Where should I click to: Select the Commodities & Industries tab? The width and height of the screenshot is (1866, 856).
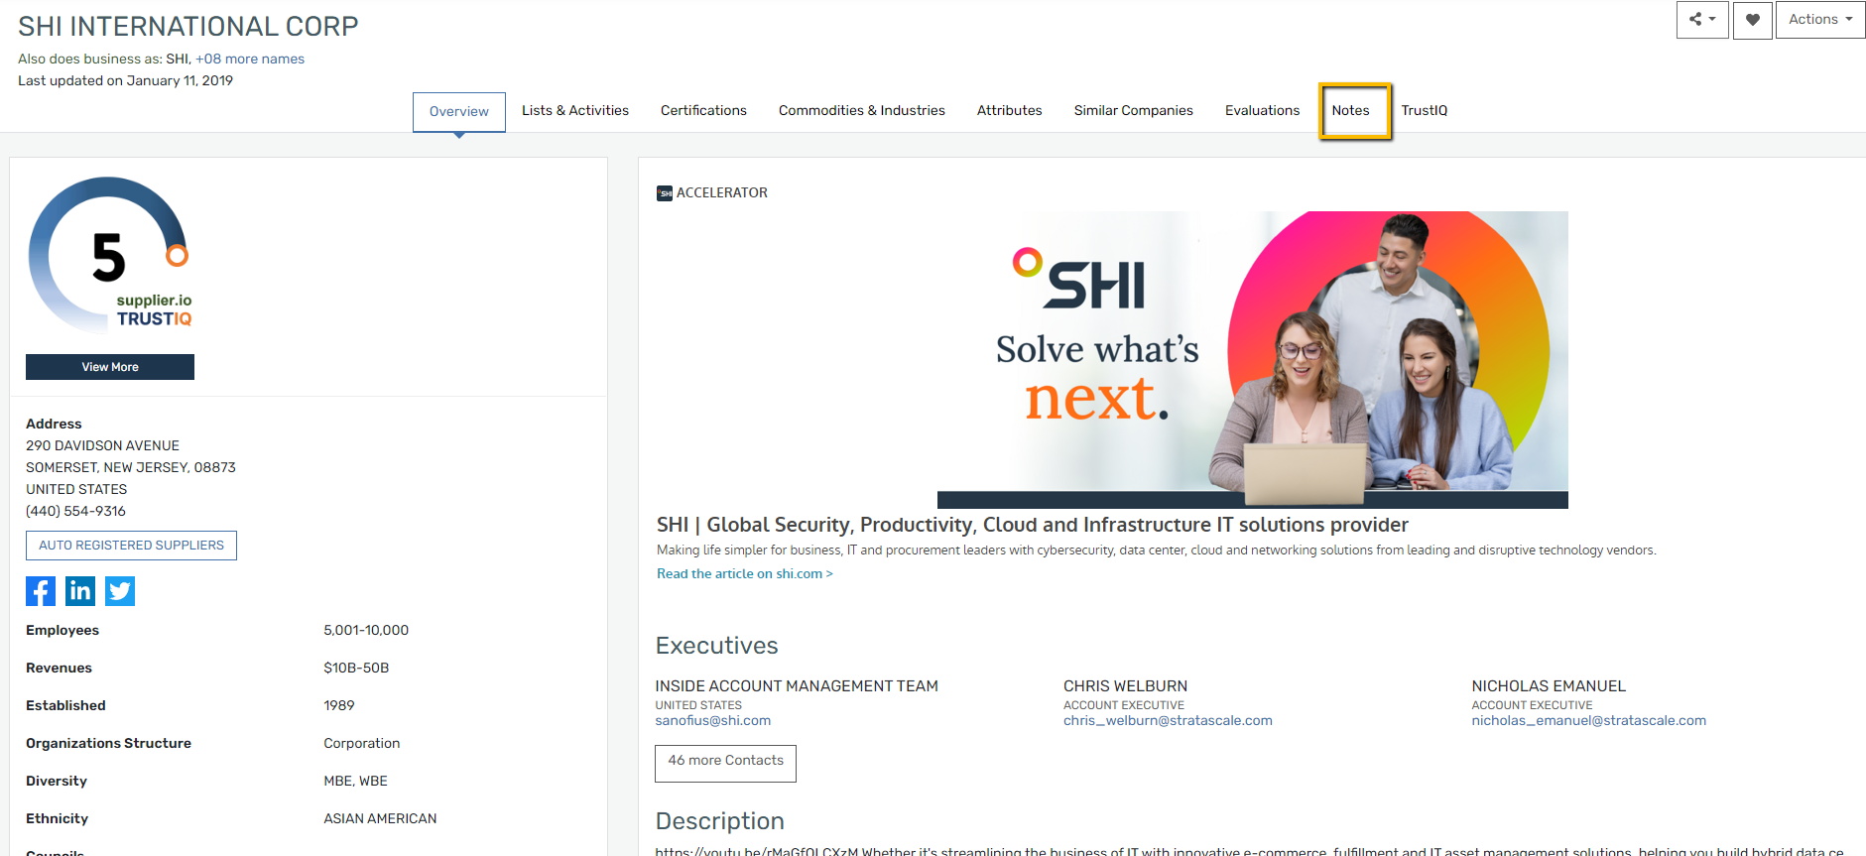pyautogui.click(x=862, y=111)
